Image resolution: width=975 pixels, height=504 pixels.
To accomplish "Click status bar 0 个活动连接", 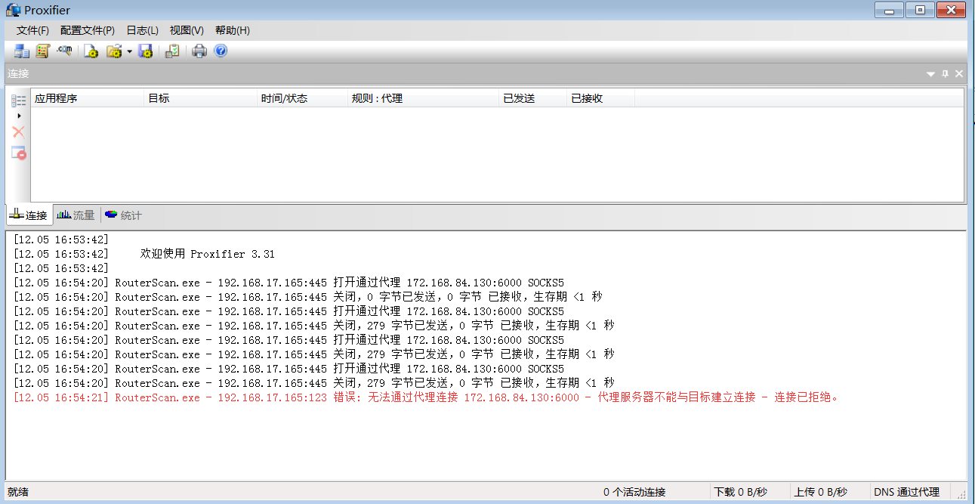I will (634, 492).
